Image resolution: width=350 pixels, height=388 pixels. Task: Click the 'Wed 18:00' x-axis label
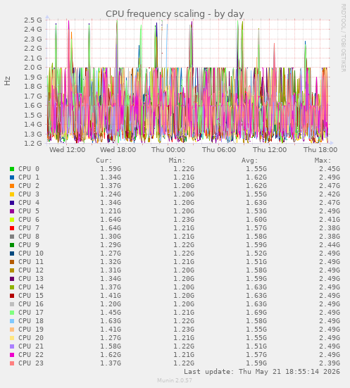[118, 150]
